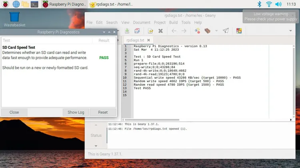Click the 'Random write speed 4662 IOPS' line
The image size is (300, 168).
[179, 81]
